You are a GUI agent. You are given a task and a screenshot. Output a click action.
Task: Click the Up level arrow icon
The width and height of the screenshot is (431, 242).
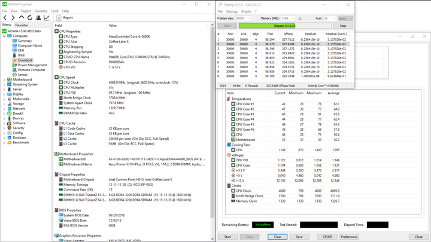(22, 18)
